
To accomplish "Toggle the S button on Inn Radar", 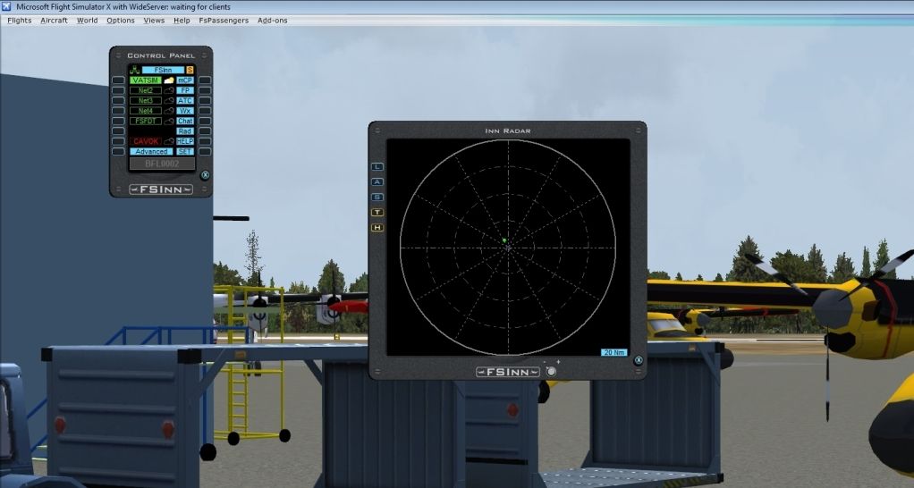I will click(x=377, y=197).
